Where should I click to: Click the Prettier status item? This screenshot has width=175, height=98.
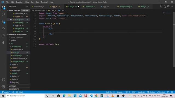[x=161, y=92]
